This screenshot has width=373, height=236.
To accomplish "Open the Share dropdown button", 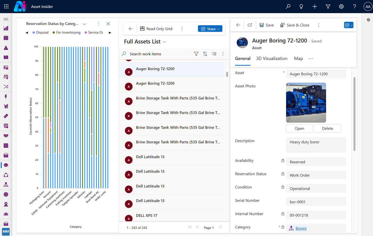I will 210,29.
